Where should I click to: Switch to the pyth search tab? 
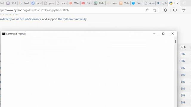[162, 3]
